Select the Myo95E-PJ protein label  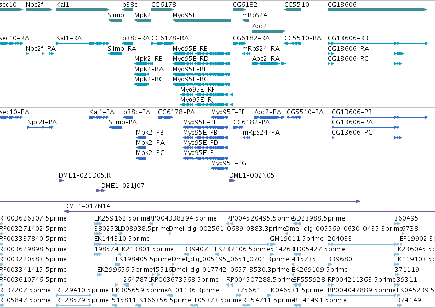[199, 153]
